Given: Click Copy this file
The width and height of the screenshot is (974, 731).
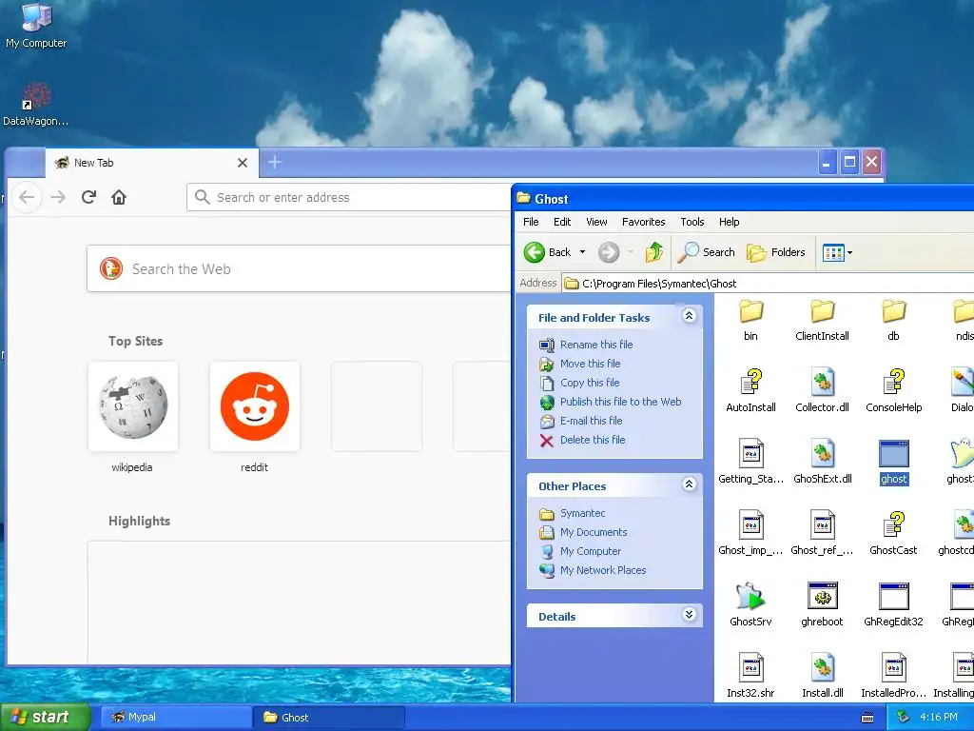Looking at the screenshot, I should coord(590,383).
